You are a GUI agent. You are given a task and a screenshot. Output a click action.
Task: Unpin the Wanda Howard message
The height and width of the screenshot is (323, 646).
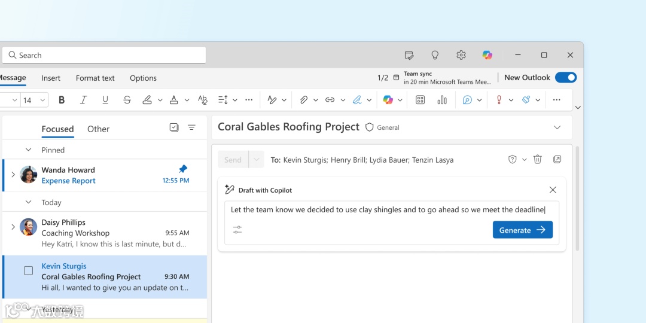pos(183,169)
